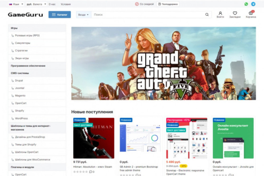This screenshot has height=176, width=264.
Task: Open the Со скидкой discount link
Action: pos(144,4)
